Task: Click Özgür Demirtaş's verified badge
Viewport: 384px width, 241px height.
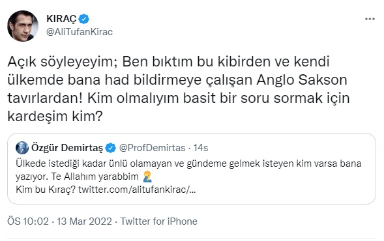Action: (110, 148)
